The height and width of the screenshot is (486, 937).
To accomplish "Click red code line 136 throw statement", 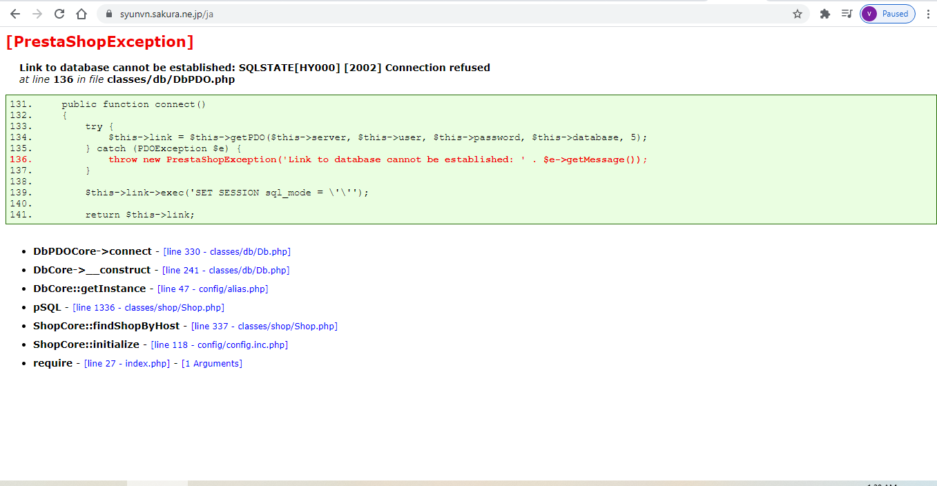I will point(378,159).
